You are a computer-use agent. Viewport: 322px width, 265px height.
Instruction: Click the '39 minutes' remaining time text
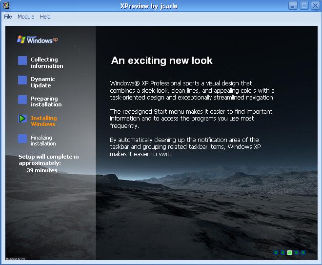(x=42, y=170)
